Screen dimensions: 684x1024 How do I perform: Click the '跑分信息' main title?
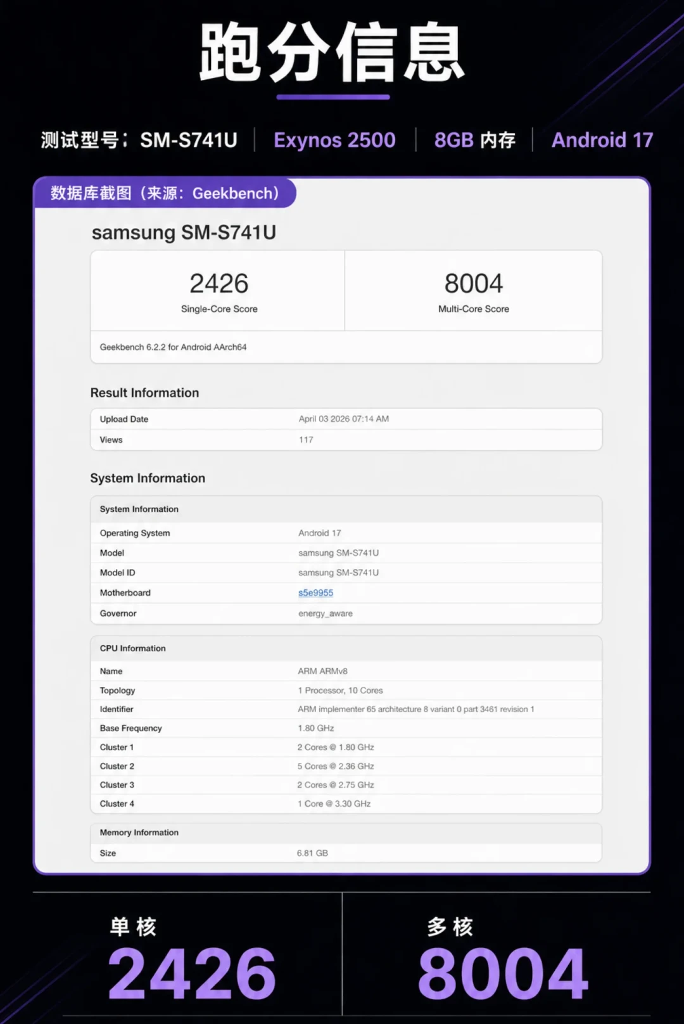click(x=332, y=52)
